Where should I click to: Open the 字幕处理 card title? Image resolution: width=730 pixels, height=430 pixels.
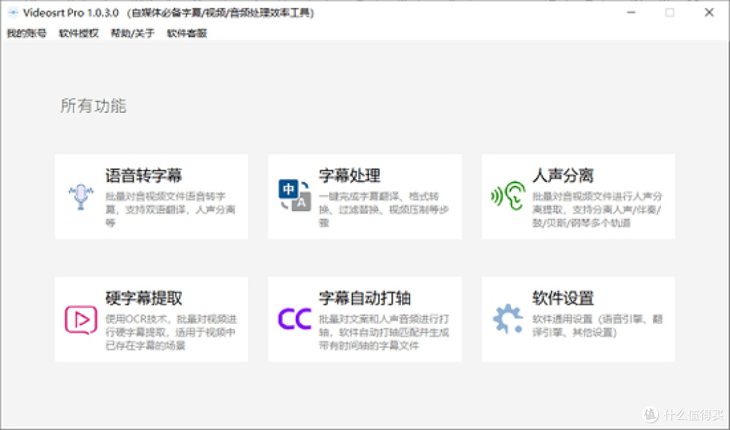tap(349, 176)
